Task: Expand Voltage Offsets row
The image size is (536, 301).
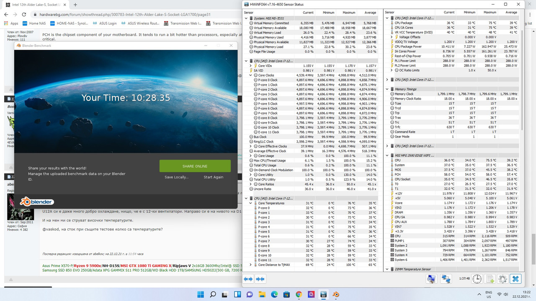Action: tap(392, 37)
